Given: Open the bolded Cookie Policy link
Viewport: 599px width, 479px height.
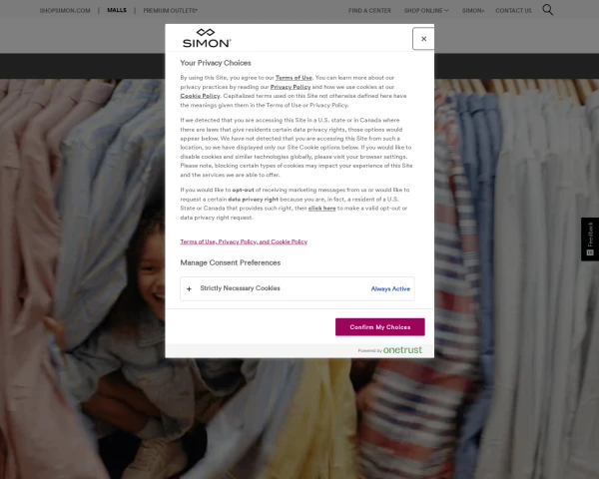Looking at the screenshot, I should [200, 96].
